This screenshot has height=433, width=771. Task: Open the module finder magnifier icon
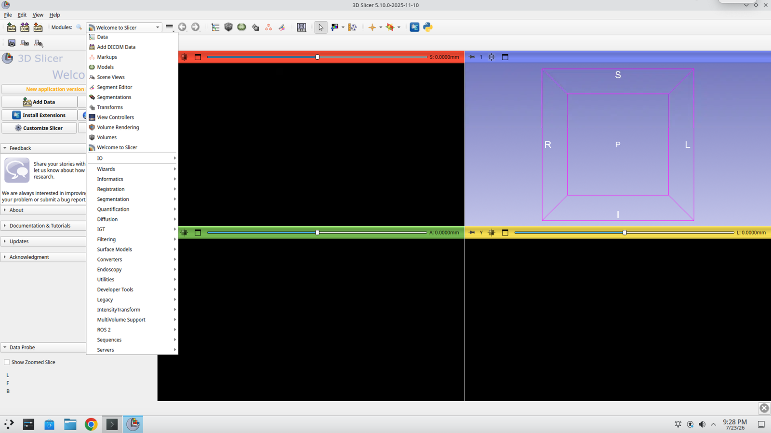coord(79,27)
